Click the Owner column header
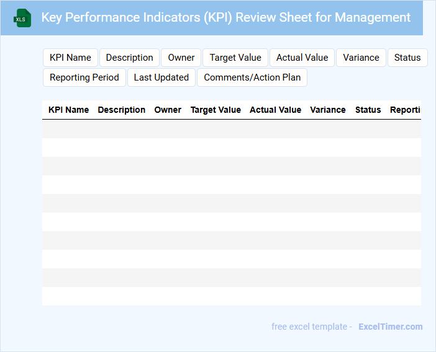Screen dimensions: 436x352 (x=168, y=110)
